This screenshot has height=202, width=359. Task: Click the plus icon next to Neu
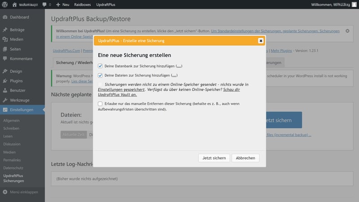coord(58,4)
